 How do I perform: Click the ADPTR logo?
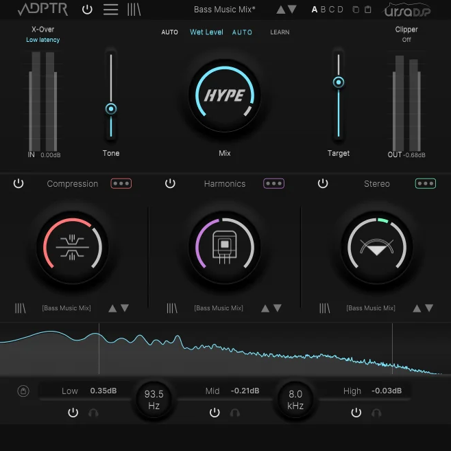click(43, 9)
